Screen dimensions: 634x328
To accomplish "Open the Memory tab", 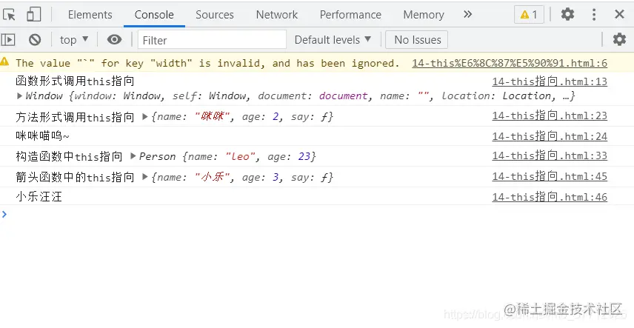I will click(x=424, y=15).
